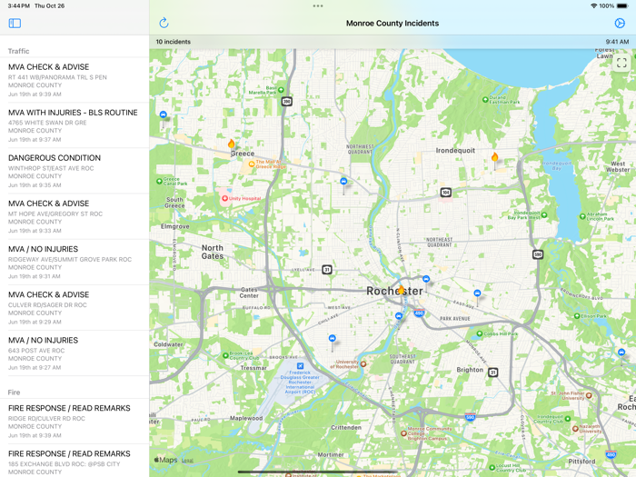Expand the map to fullscreen
This screenshot has height=477, width=636.
(x=621, y=63)
